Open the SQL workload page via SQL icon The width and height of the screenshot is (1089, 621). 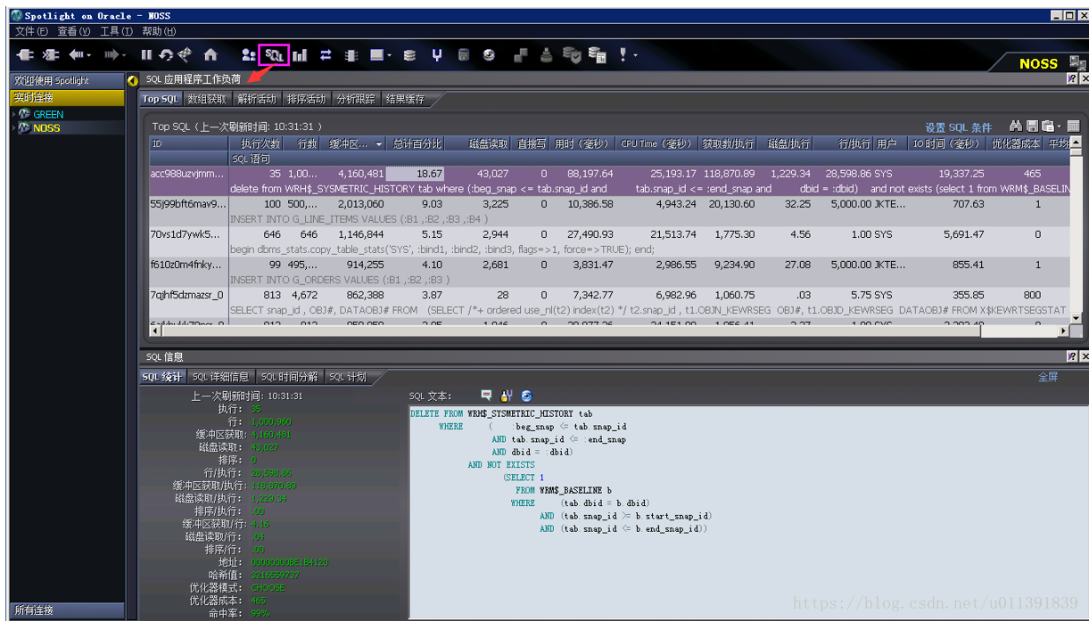(274, 55)
